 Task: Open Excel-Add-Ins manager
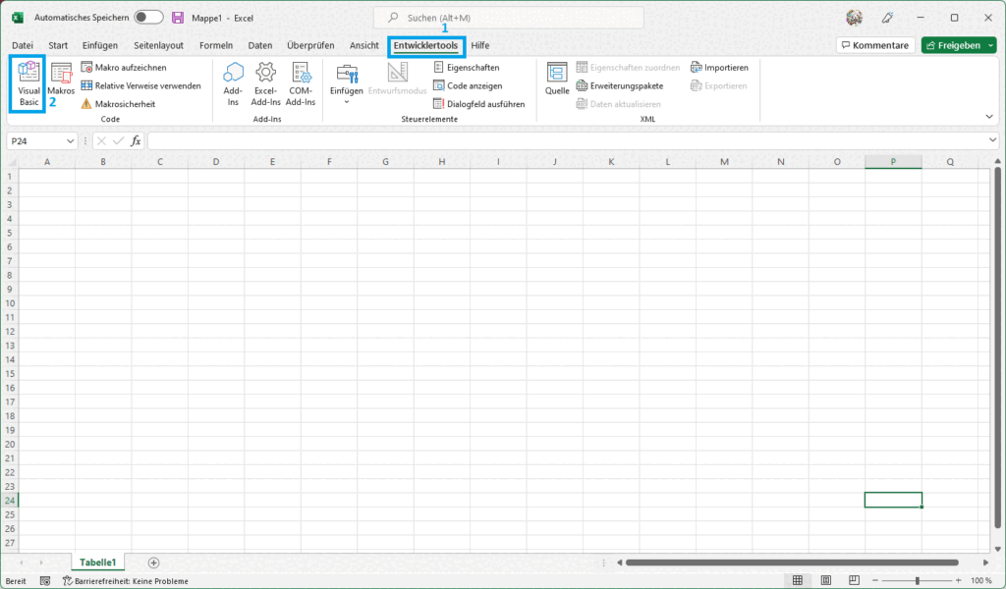265,84
